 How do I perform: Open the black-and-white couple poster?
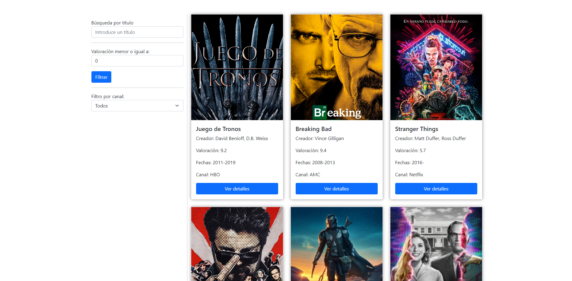436,244
